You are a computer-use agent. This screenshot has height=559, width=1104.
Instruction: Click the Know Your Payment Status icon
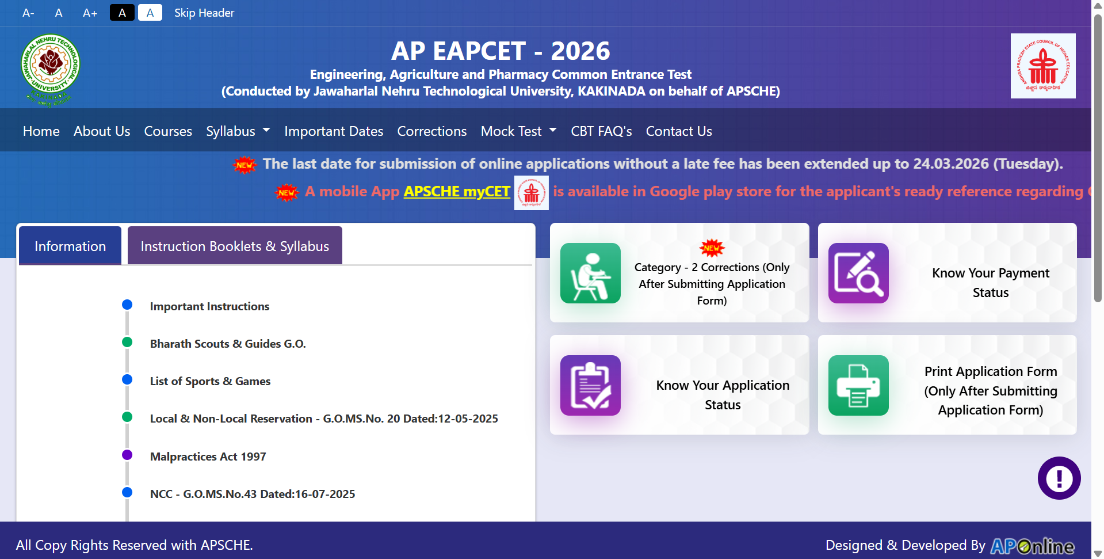click(x=858, y=273)
